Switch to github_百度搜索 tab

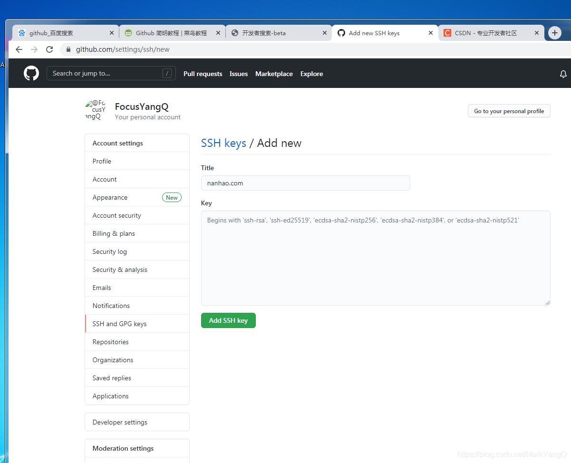coord(66,33)
